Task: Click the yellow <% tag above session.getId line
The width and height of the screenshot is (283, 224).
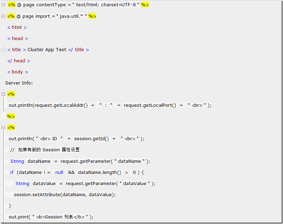Action: (x=11, y=128)
